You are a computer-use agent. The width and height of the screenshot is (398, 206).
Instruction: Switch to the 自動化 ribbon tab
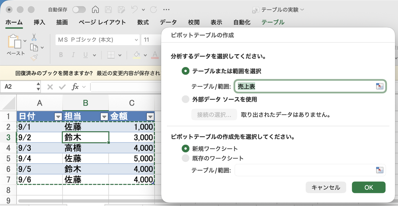tap(242, 22)
